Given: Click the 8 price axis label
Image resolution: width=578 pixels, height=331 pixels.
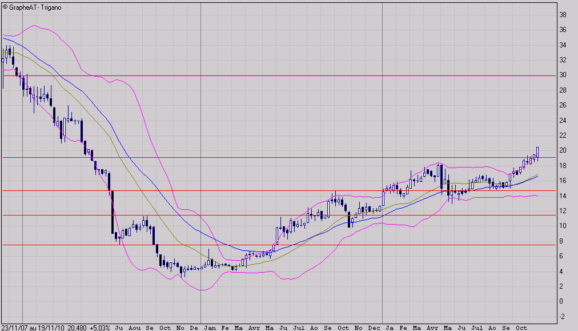Looking at the screenshot, I should coord(561,241).
